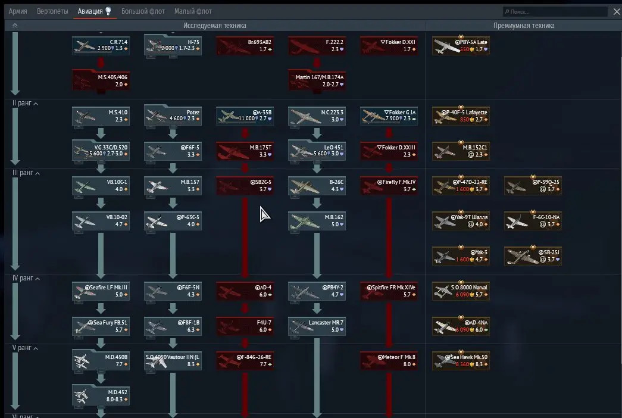
Task: Select the N.C.223.3 bomber card
Action: pos(317,116)
